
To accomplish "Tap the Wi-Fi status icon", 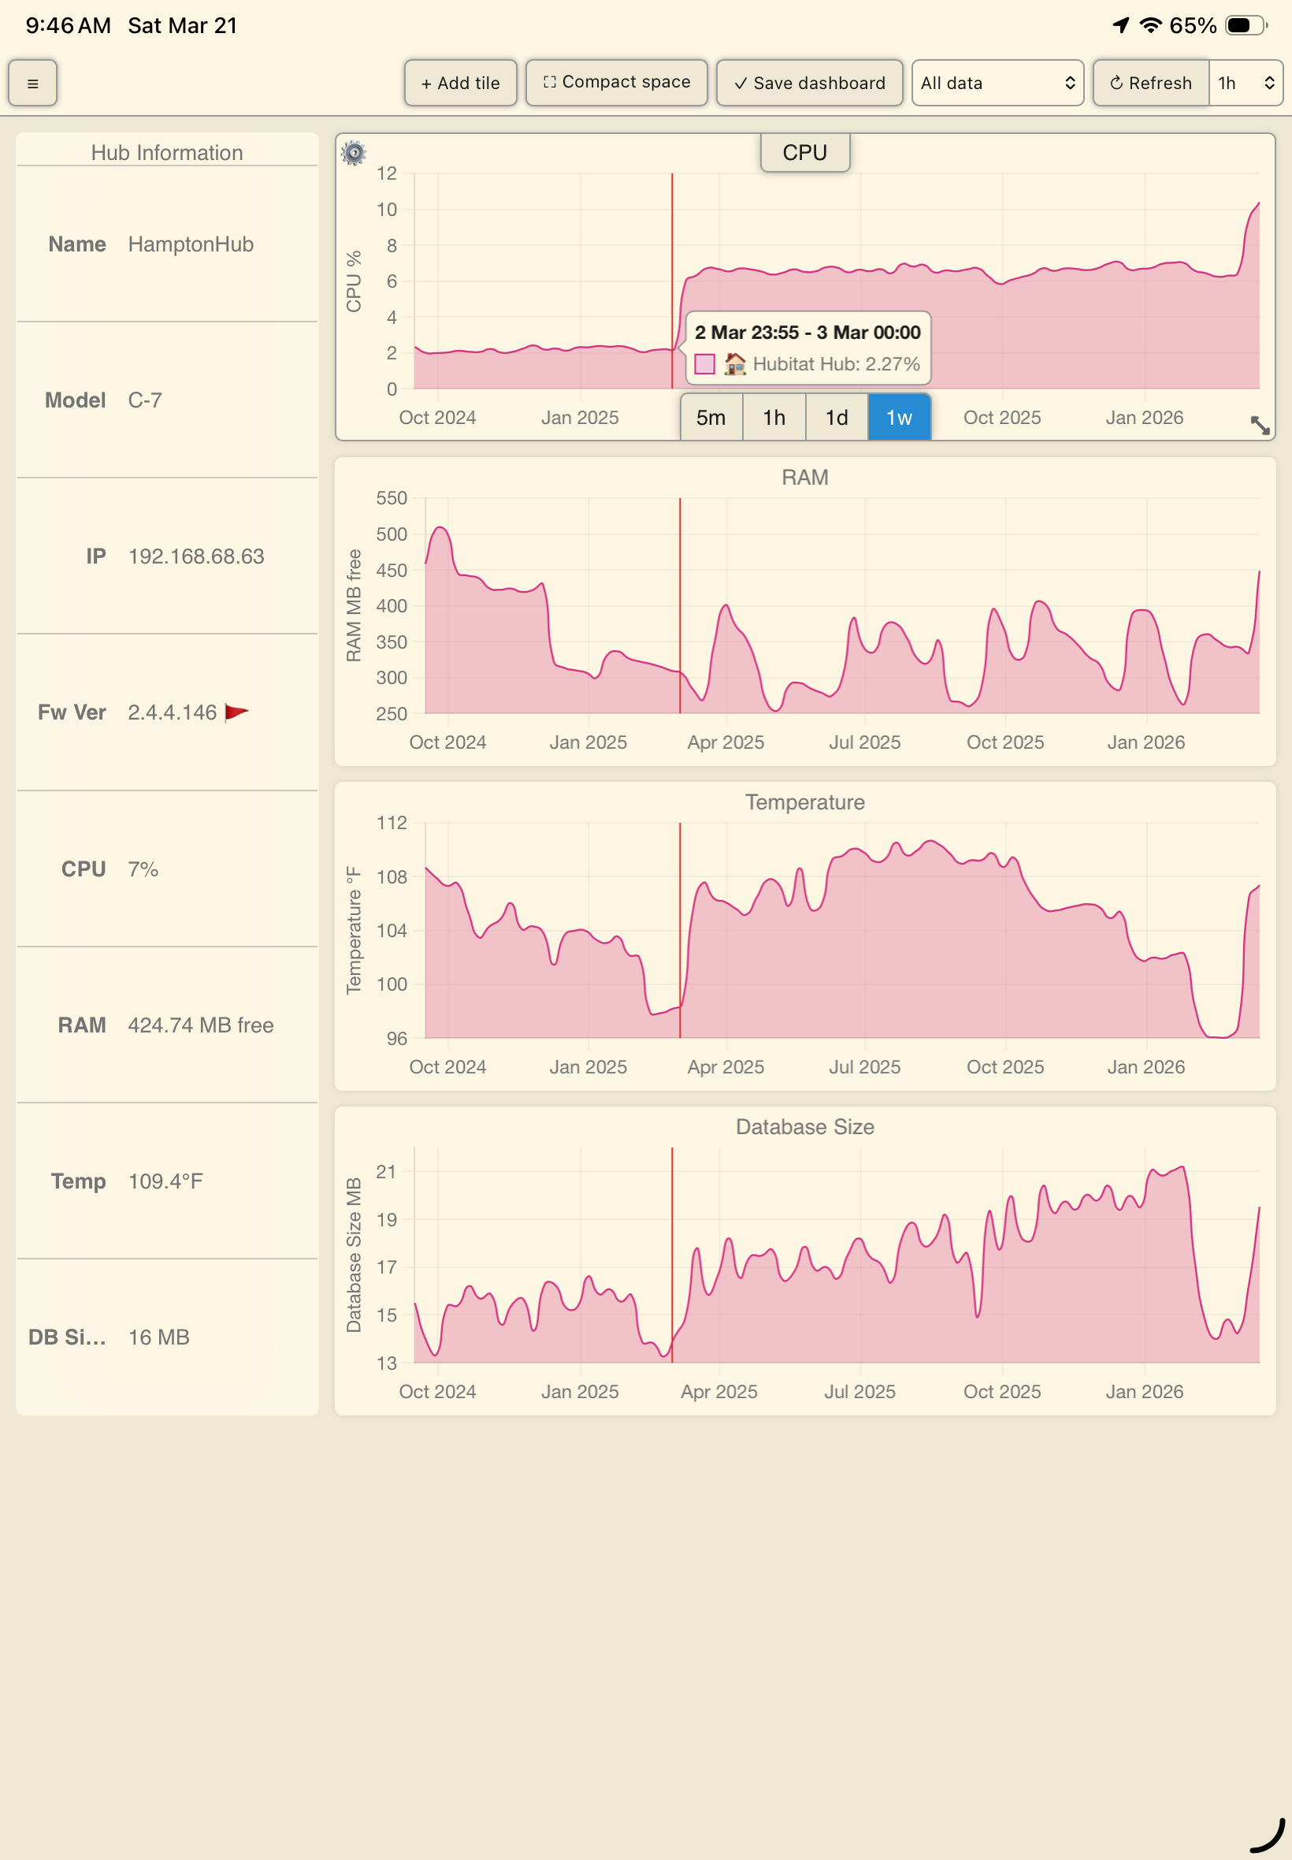I will tap(1149, 25).
